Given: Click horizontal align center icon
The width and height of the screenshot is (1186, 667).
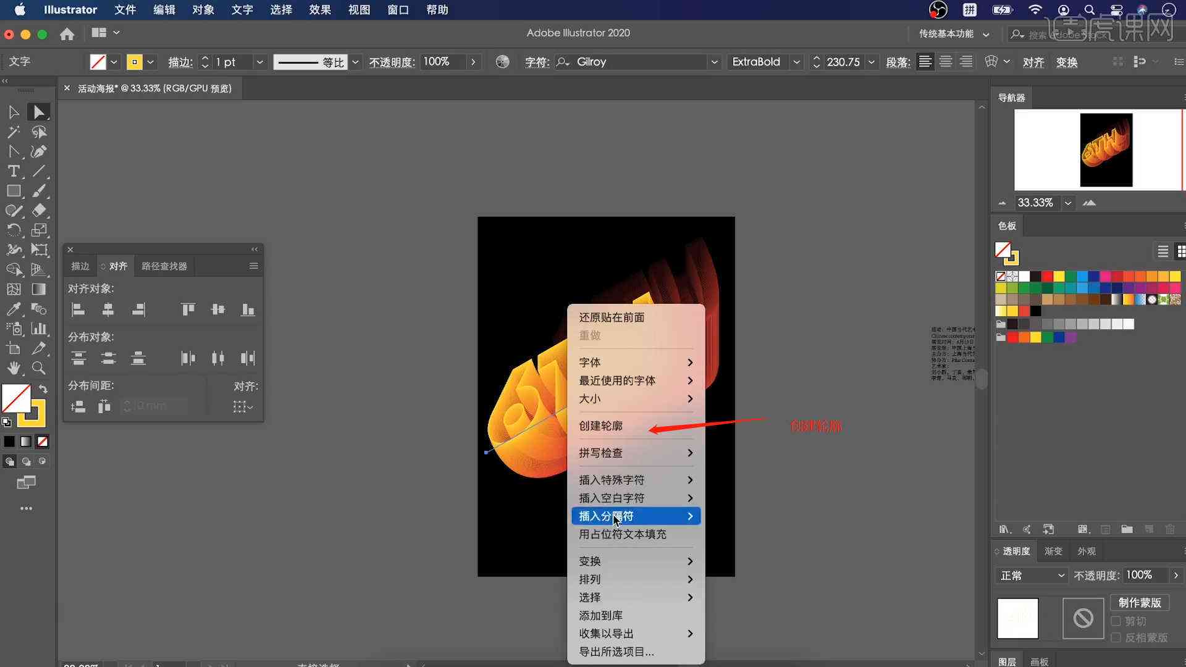Looking at the screenshot, I should 108,309.
